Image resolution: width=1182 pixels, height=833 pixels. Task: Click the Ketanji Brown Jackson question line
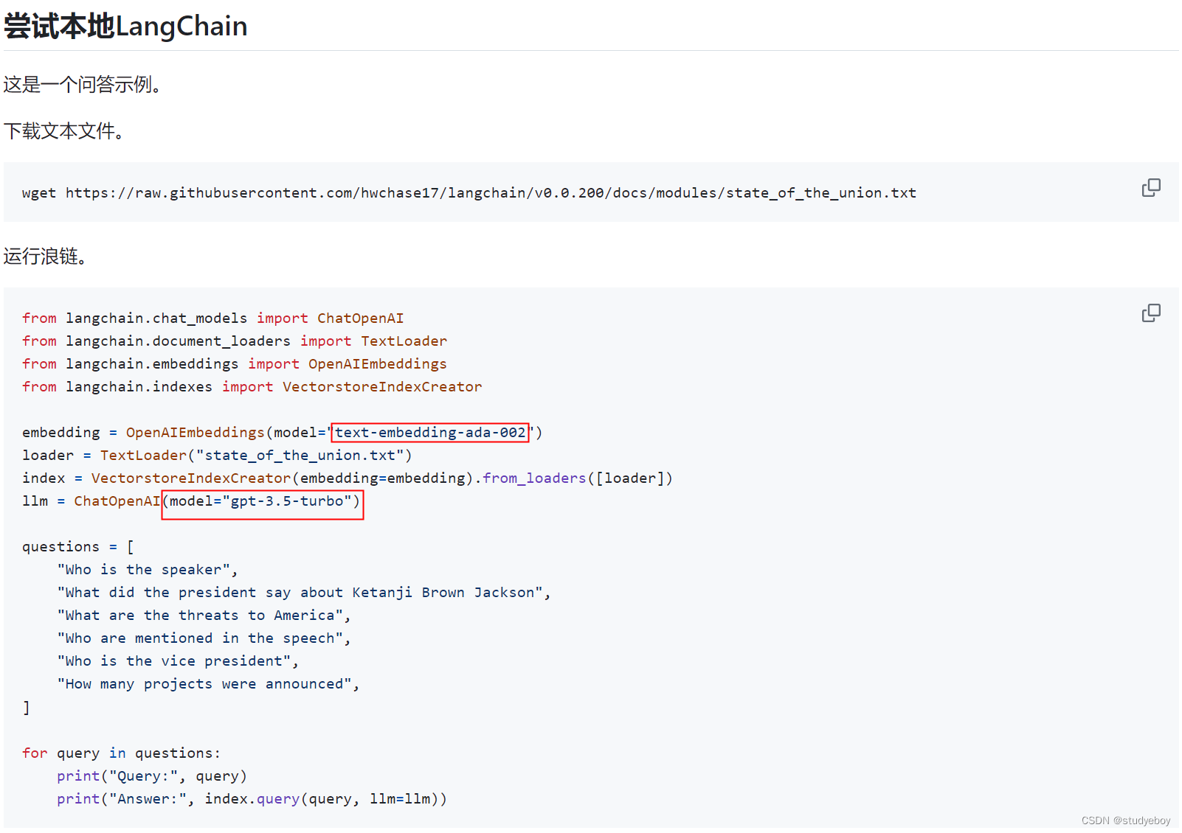pyautogui.click(x=303, y=593)
